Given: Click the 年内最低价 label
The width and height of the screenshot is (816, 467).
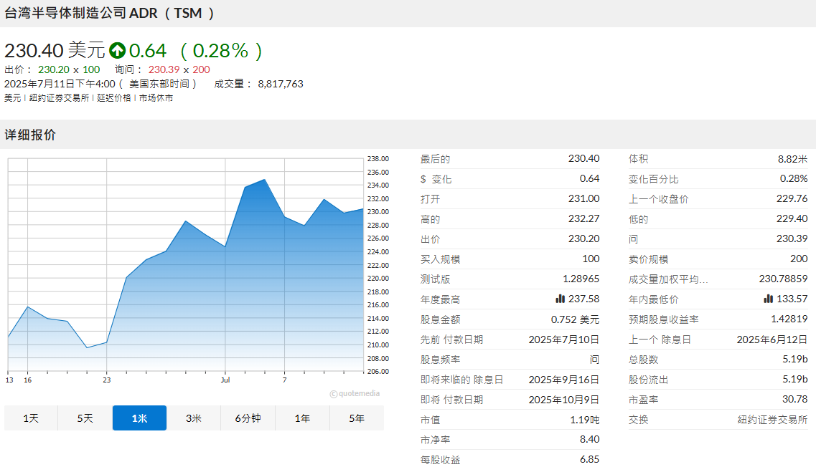Looking at the screenshot, I should click(x=654, y=299).
